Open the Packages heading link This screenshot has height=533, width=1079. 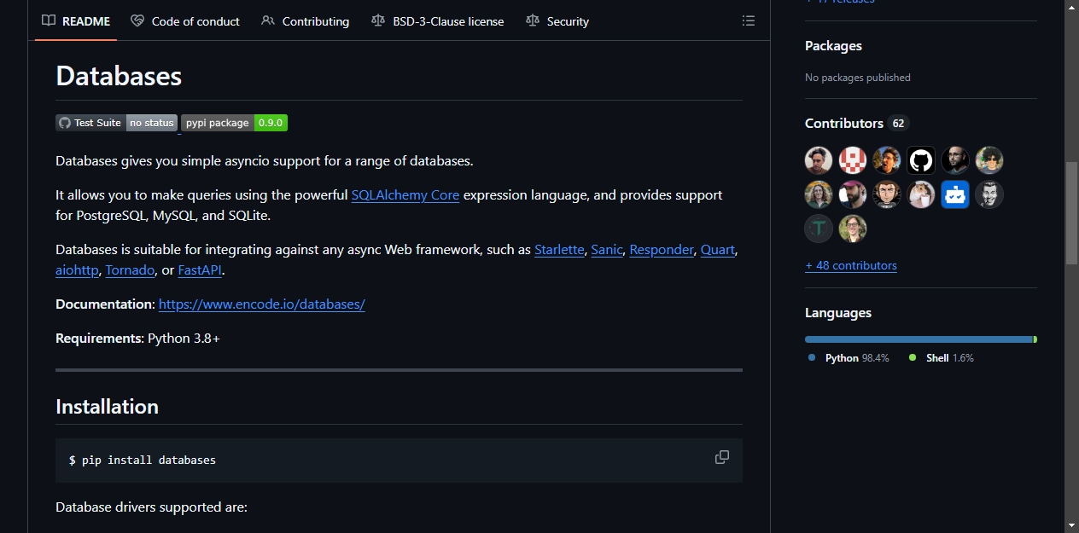click(x=833, y=46)
